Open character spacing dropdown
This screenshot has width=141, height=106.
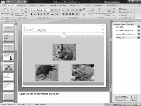(48, 14)
